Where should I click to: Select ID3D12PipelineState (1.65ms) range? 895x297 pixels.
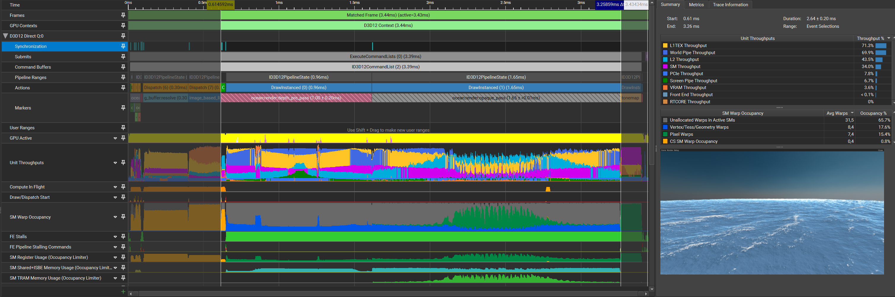coord(496,78)
